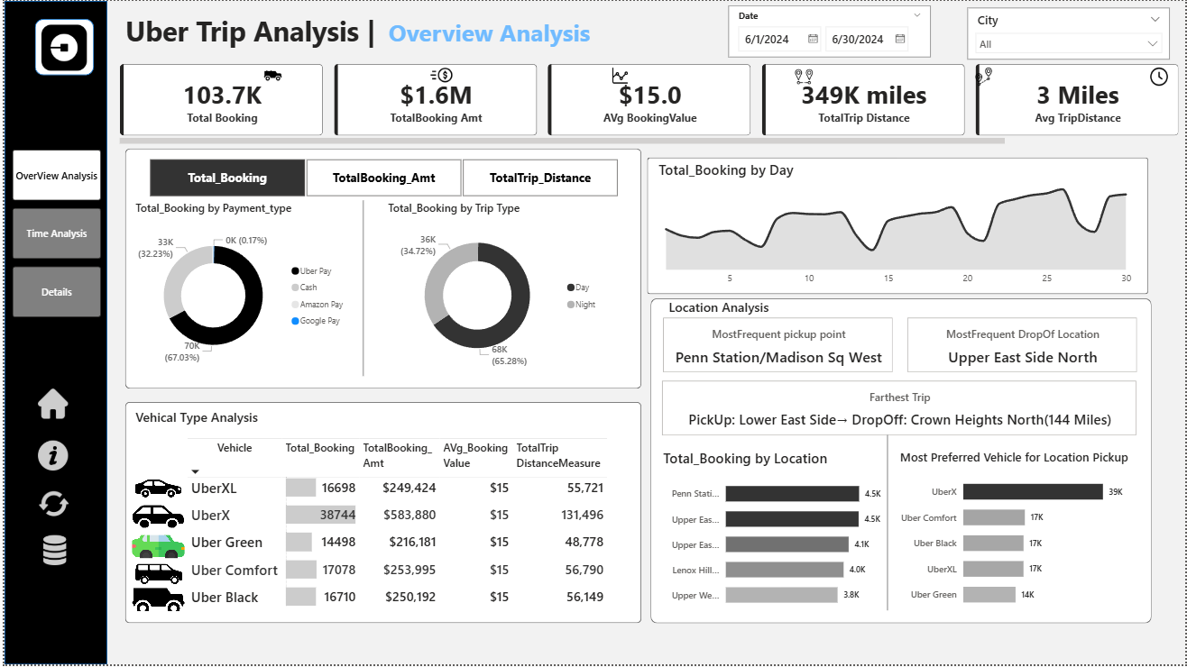Select the TotalTrip_Distance measure button
1187x667 pixels.
point(540,178)
